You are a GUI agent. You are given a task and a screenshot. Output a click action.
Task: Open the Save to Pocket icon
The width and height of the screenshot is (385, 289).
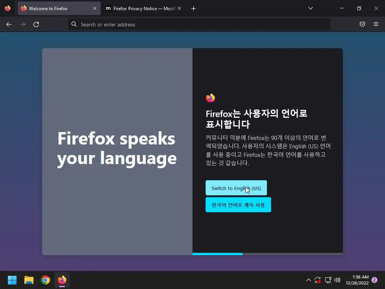pos(362,24)
